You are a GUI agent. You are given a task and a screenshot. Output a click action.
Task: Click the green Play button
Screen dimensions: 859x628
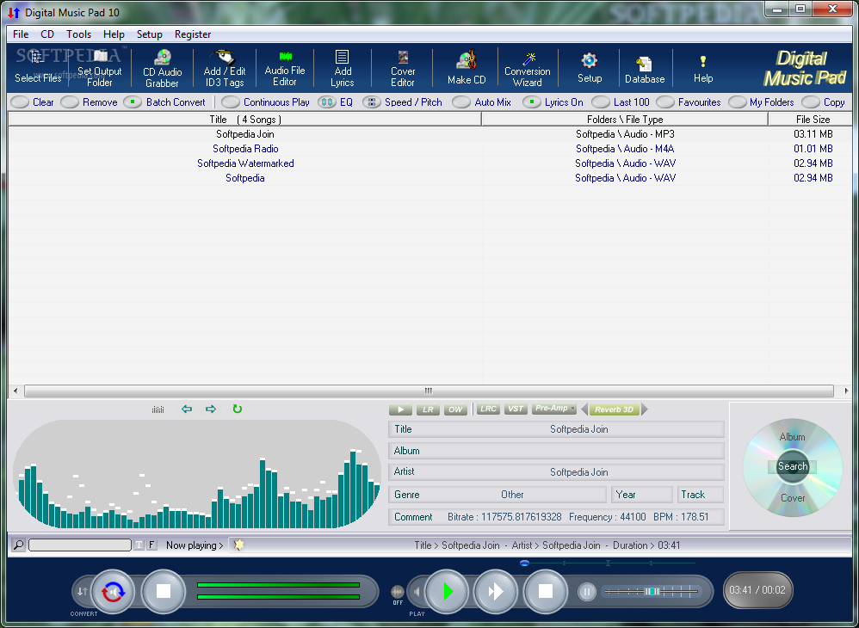448,591
